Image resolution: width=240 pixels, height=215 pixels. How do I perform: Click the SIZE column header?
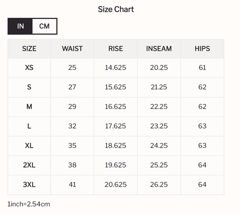pyautogui.click(x=29, y=48)
